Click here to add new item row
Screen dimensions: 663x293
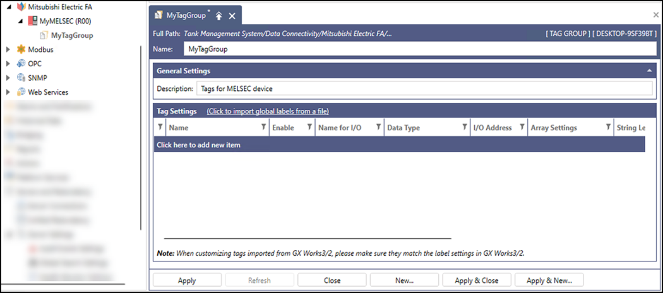(x=399, y=145)
